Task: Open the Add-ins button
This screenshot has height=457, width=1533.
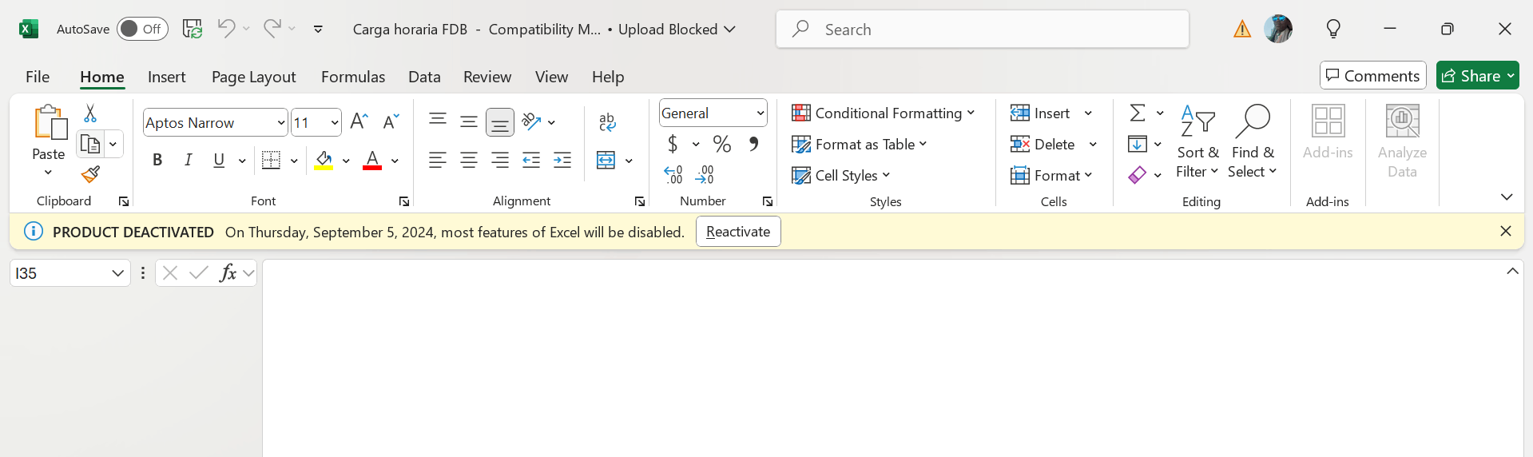Action: [1328, 132]
